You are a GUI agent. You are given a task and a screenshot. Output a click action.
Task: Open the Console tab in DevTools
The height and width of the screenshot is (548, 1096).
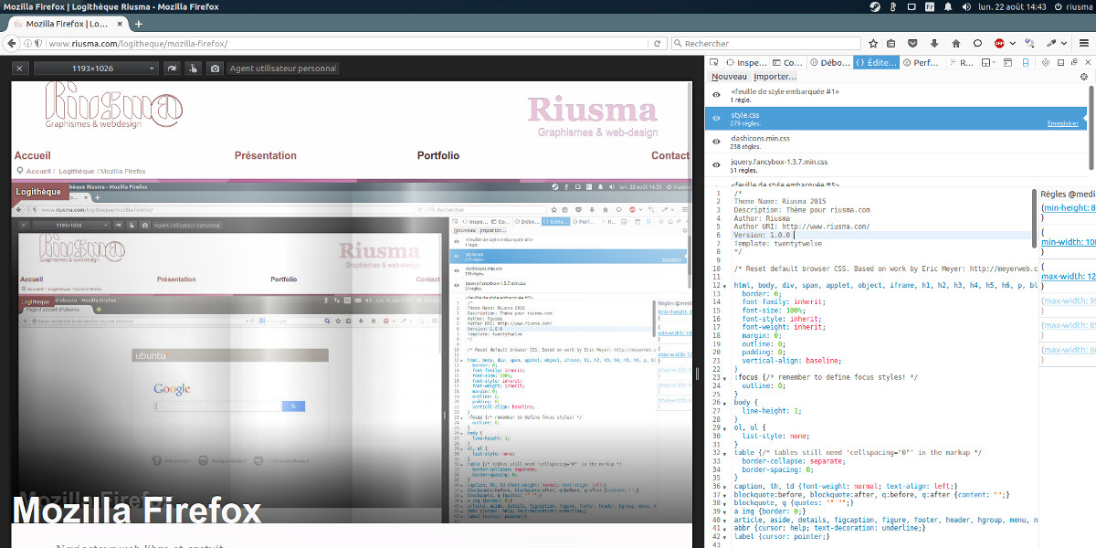[x=788, y=63]
